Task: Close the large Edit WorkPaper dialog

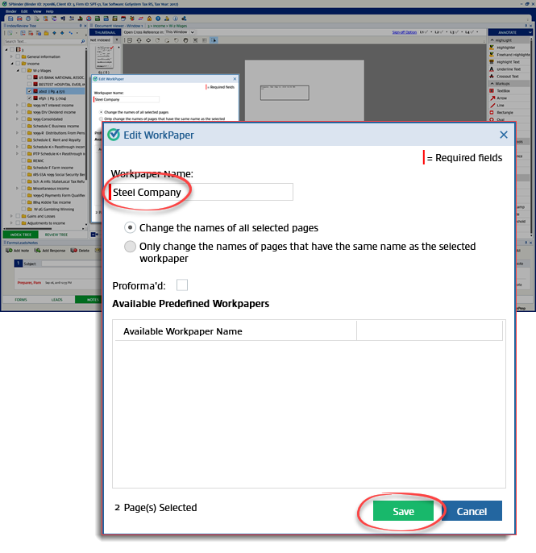Action: tap(504, 135)
